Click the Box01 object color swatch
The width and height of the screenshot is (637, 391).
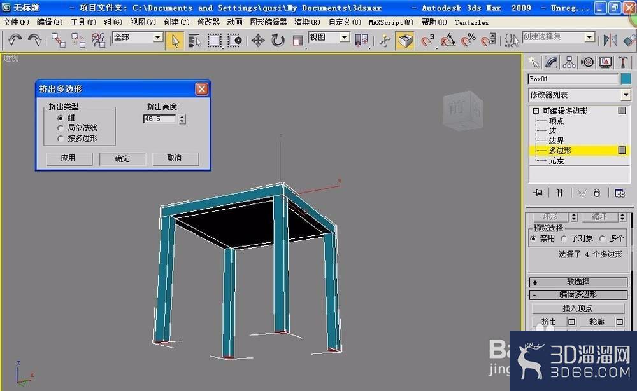[x=626, y=79]
